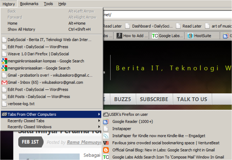Click TechCrunch TC icon in submenu
This screenshot has height=160, width=232.
click(106, 157)
